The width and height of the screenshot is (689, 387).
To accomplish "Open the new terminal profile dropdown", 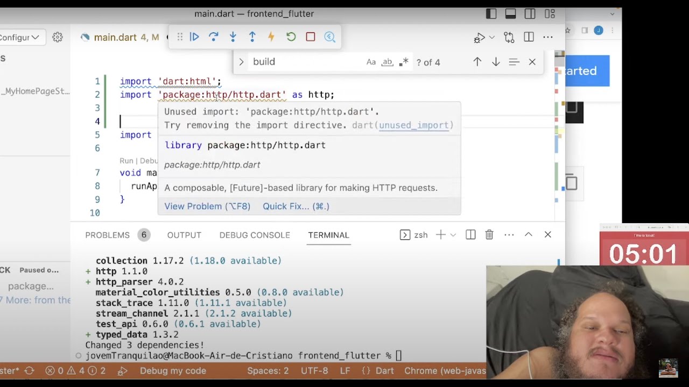I will tap(453, 235).
